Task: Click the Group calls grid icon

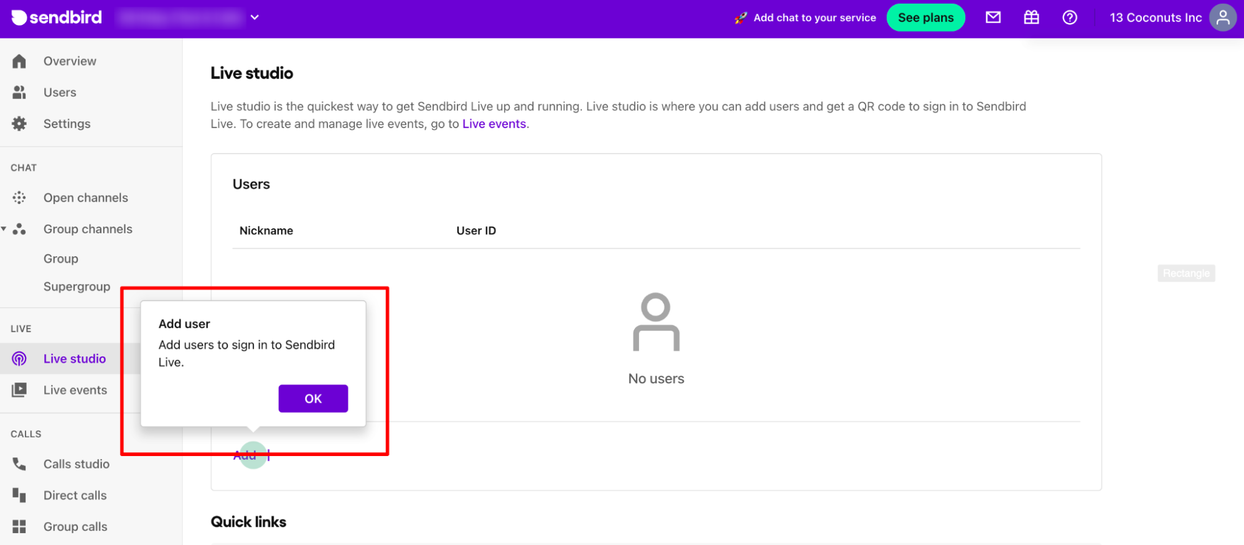Action: click(19, 527)
